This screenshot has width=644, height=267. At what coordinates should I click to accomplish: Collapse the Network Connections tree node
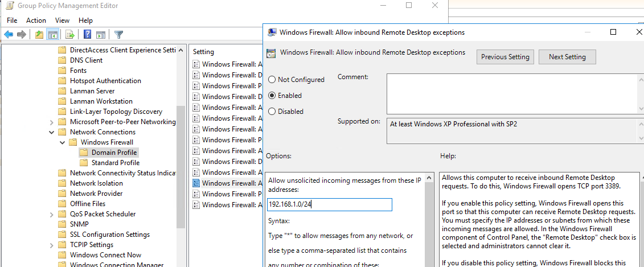click(x=51, y=132)
